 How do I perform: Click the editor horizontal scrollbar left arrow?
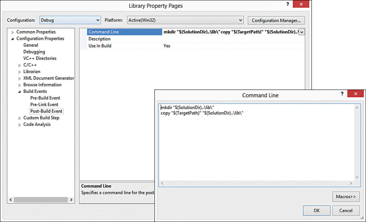(x=162, y=183)
